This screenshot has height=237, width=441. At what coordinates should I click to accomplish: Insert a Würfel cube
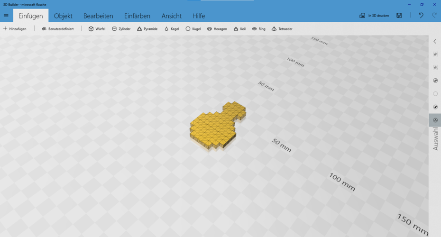(97, 28)
